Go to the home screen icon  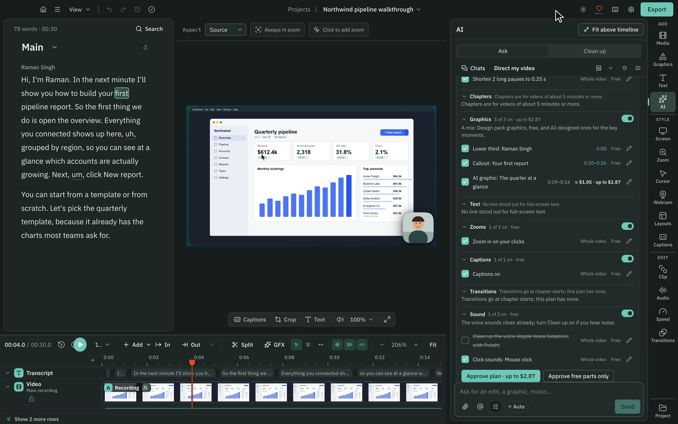pos(43,9)
